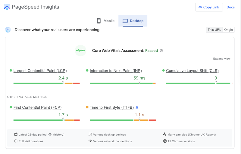This screenshot has width=241, height=154.
Task: Expand view of Core Web Vitals
Action: 221,59
